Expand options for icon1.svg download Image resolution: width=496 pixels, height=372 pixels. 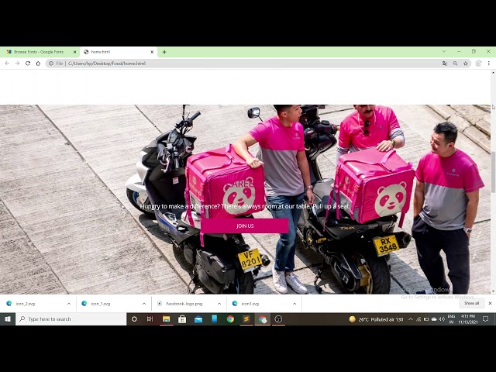pos(294,304)
